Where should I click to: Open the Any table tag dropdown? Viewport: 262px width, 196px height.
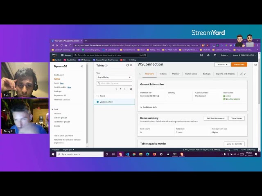point(114,77)
